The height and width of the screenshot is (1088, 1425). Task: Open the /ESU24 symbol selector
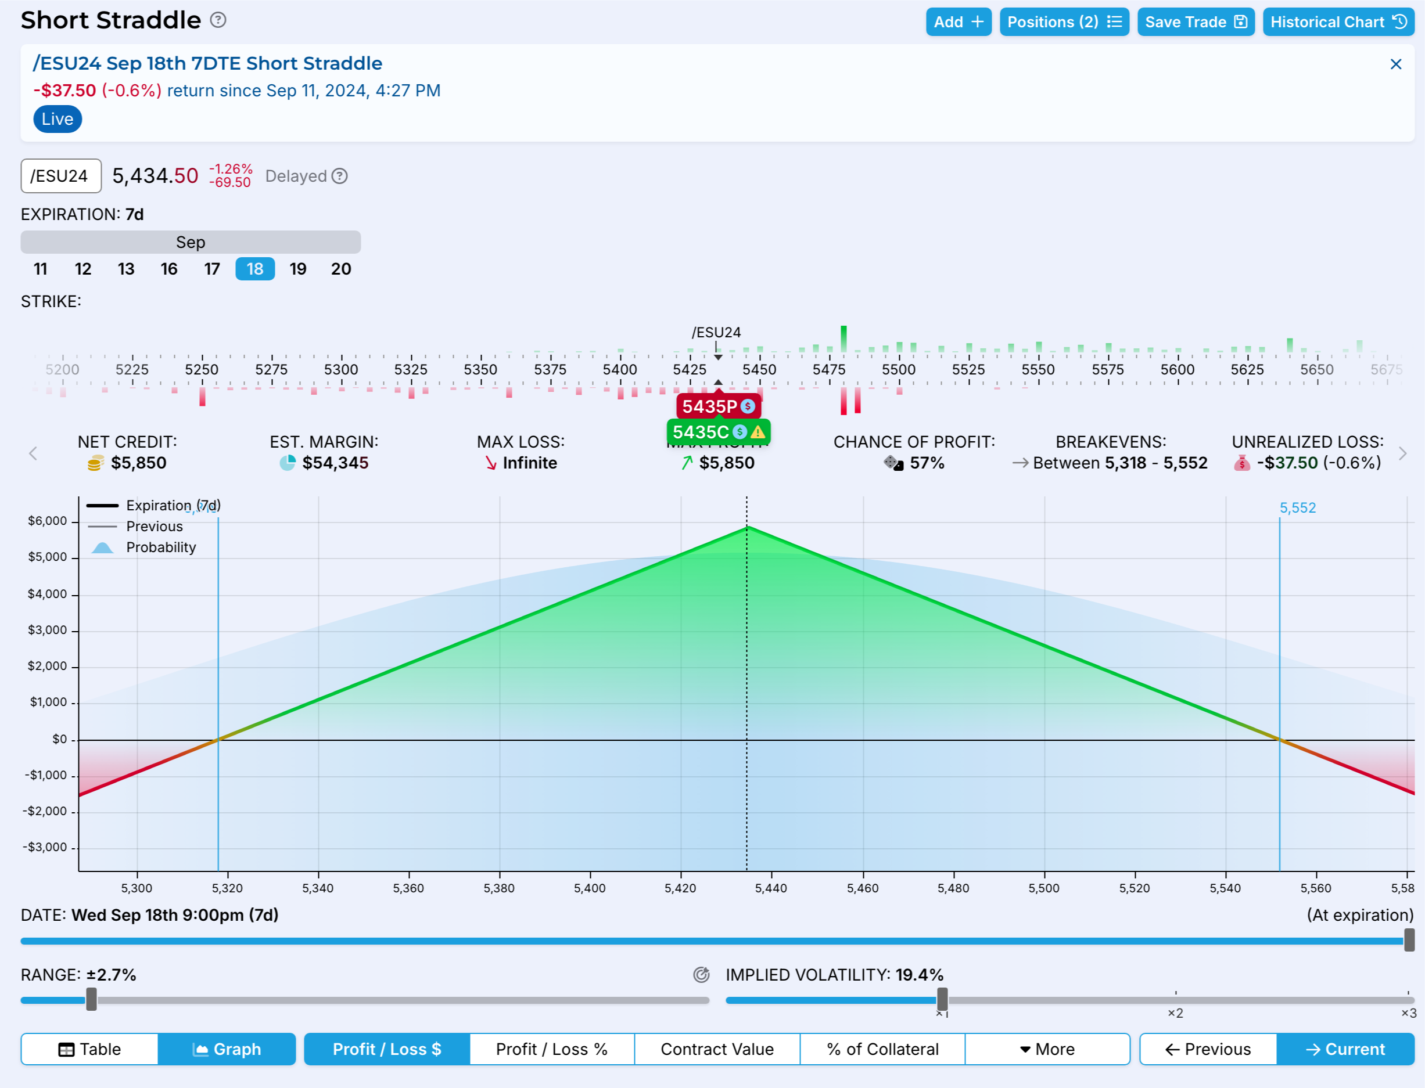click(61, 176)
